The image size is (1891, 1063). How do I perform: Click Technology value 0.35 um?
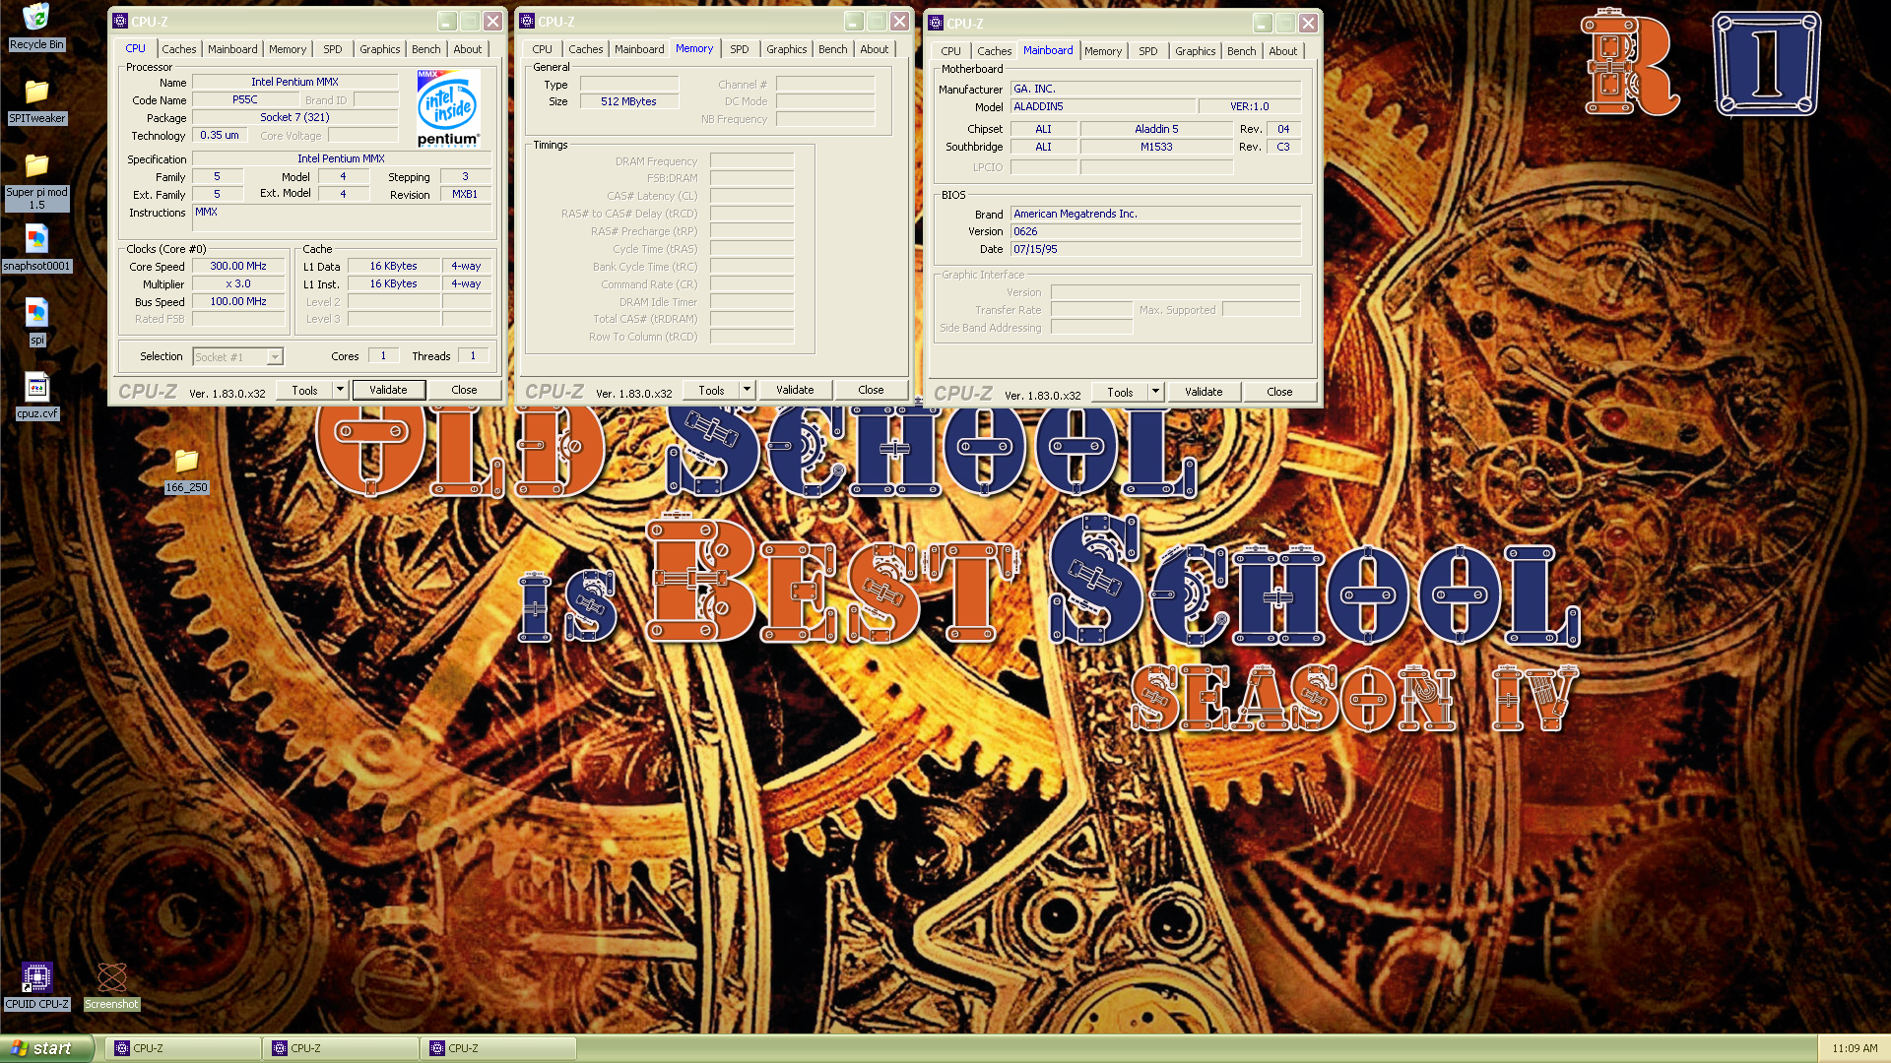[220, 135]
